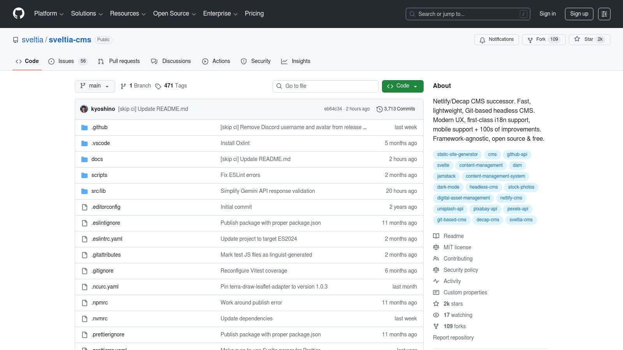623x350 pixels.
Task: Click inside the Go to file search box
Action: [x=326, y=86]
